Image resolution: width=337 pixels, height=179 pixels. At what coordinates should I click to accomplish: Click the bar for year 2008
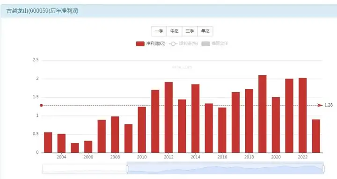click(x=115, y=135)
